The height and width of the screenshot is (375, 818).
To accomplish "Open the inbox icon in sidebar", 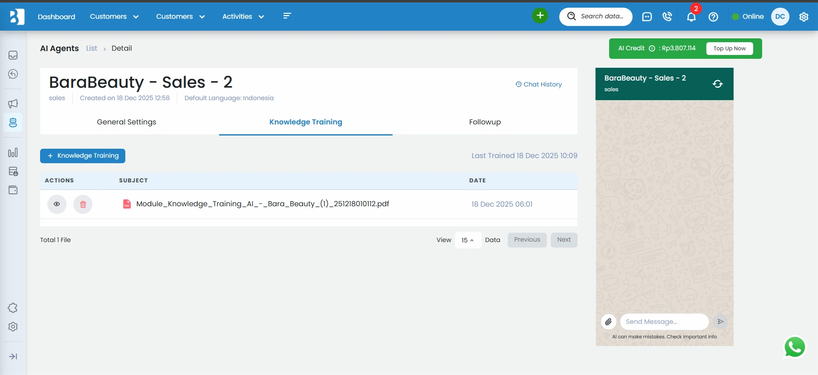I will coord(13,55).
